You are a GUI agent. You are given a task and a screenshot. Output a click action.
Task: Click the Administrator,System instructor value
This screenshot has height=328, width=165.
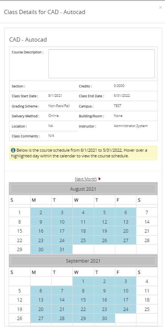tap(131, 126)
